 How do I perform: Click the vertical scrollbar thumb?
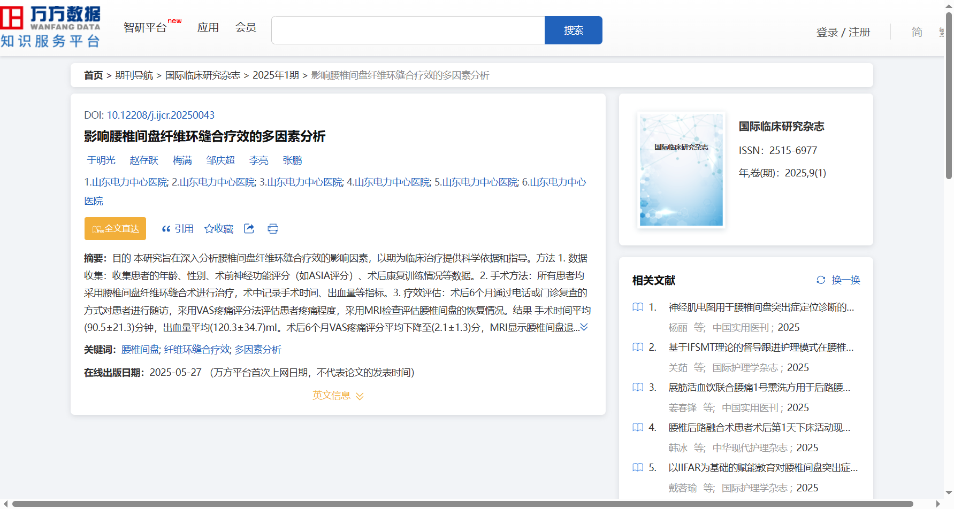coord(949,95)
